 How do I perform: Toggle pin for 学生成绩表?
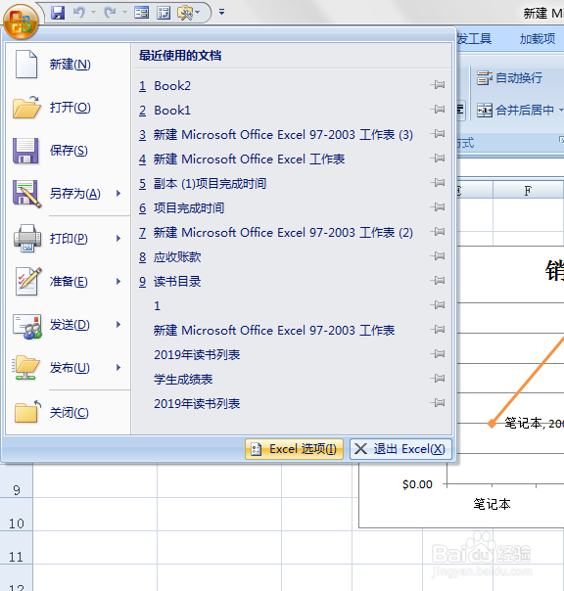click(x=438, y=378)
